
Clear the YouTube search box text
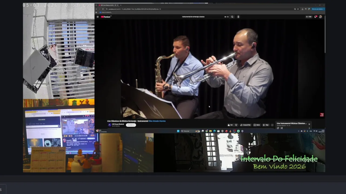pos(228,17)
